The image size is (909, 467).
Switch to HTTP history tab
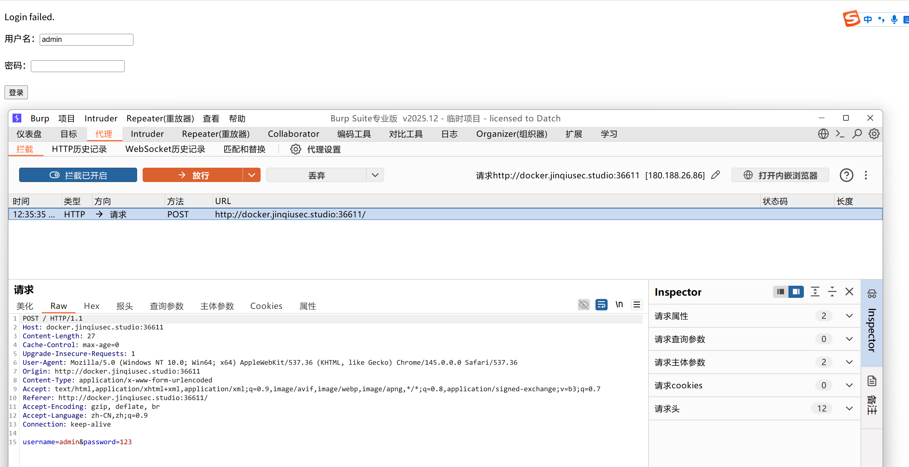point(79,149)
